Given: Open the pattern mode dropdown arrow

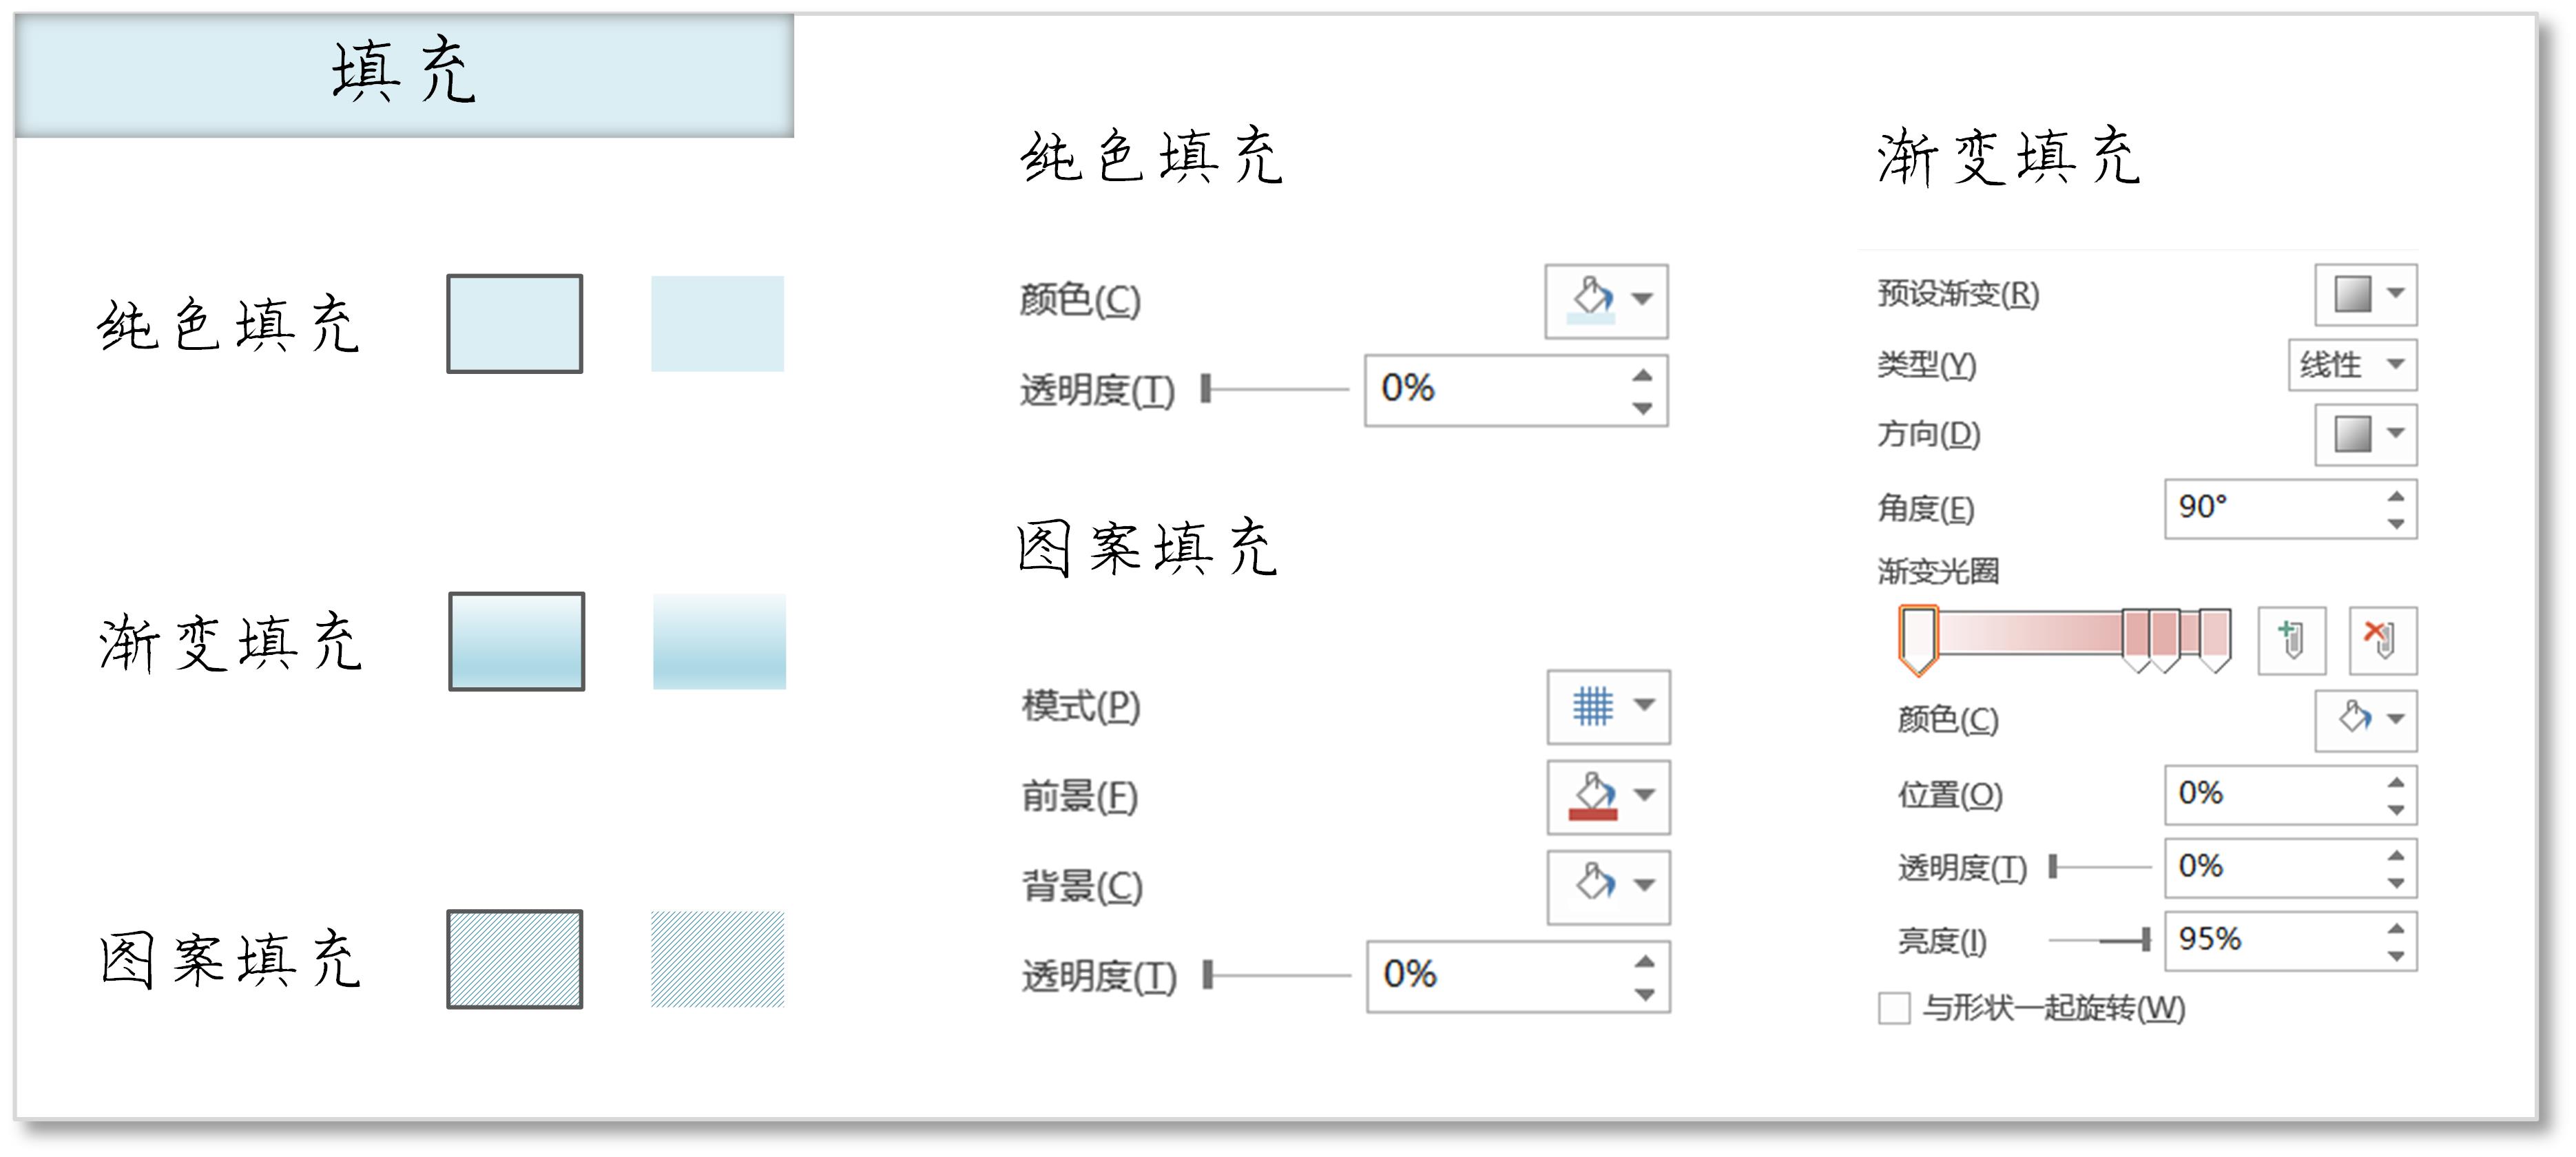Looking at the screenshot, I should coord(1644,706).
